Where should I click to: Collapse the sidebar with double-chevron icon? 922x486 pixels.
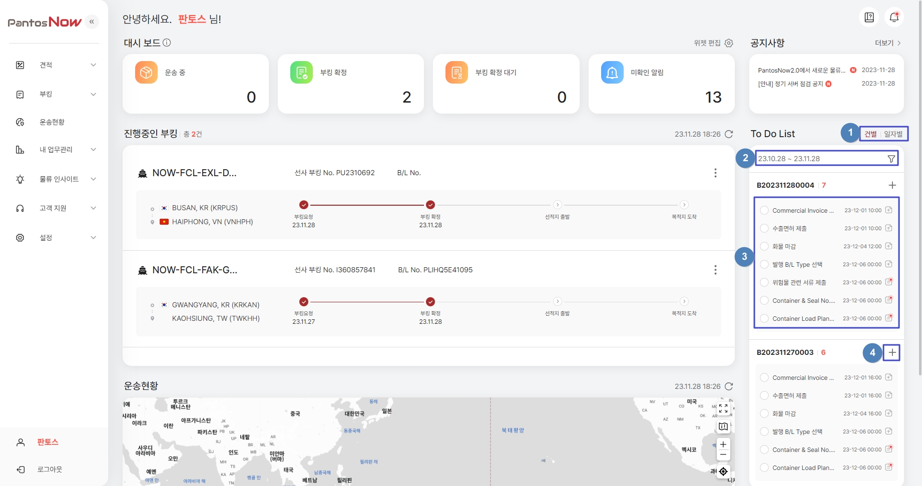[92, 22]
